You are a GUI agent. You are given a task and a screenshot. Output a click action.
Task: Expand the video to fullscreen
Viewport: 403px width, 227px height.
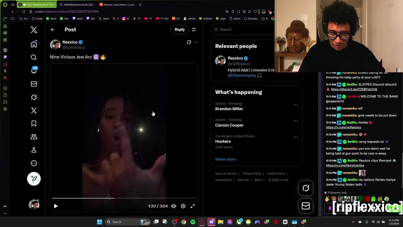192,206
